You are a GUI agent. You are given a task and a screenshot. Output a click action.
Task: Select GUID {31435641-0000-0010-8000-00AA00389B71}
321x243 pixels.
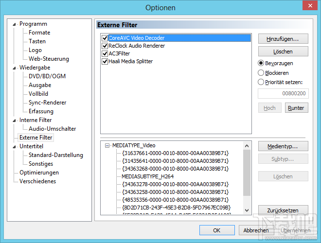tap(175, 161)
